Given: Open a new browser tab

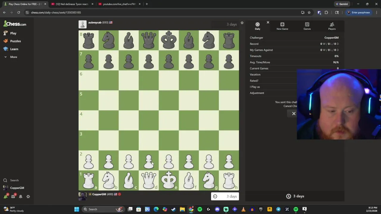Looking at the screenshot, I should tap(147, 4).
